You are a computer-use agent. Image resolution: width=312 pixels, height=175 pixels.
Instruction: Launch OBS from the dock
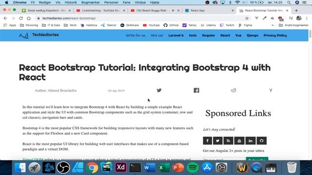click(63, 168)
